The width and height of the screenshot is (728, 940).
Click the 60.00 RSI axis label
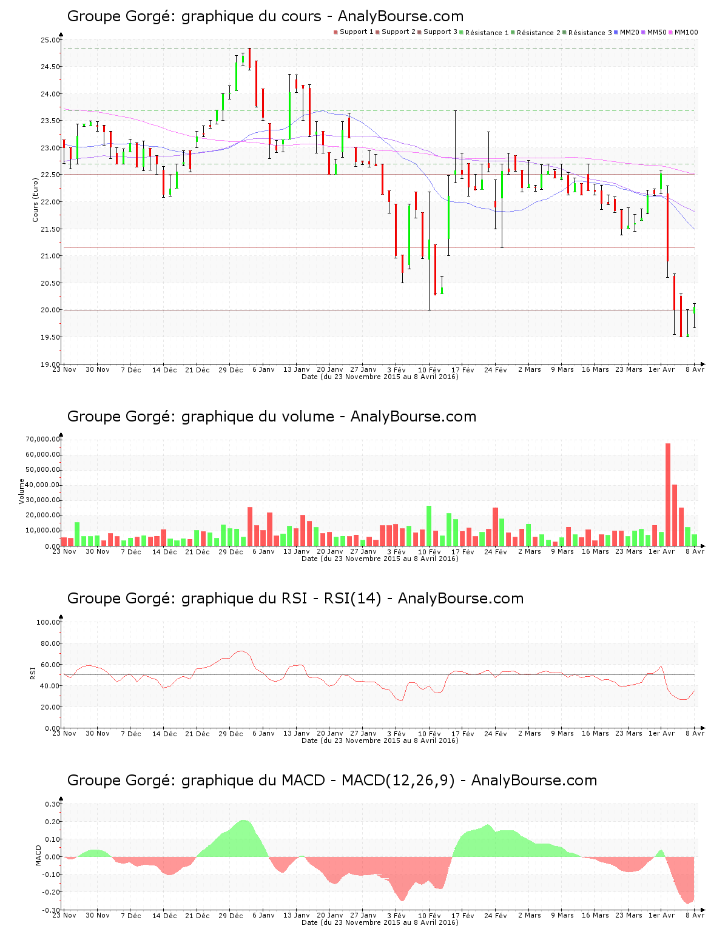point(50,665)
